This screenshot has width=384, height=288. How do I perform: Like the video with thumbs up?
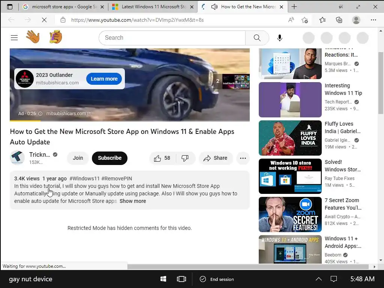[x=162, y=158]
